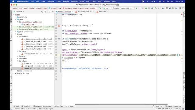Open the Android project view dropdown
This screenshot has height=110, width=195.
click(19, 12)
